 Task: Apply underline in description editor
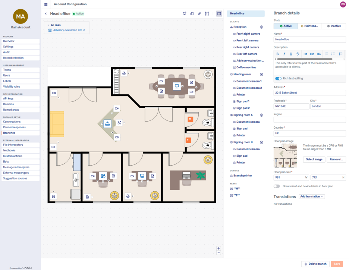click(x=291, y=54)
